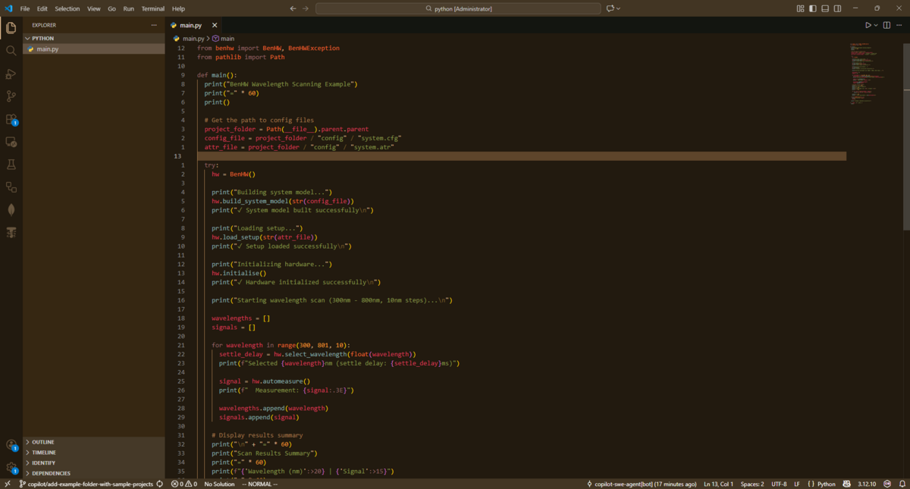This screenshot has height=489, width=910.
Task: Toggle the bottom Panel visibility
Action: coord(825,8)
